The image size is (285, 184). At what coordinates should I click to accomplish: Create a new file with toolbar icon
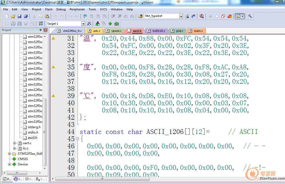pyautogui.click(x=7, y=16)
